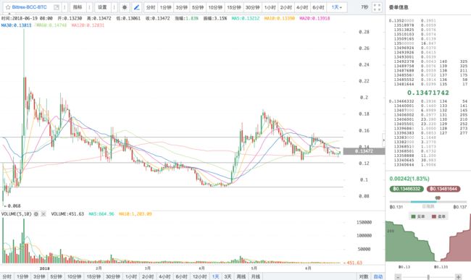Switch top toolbar to 分时 view

(151, 7)
